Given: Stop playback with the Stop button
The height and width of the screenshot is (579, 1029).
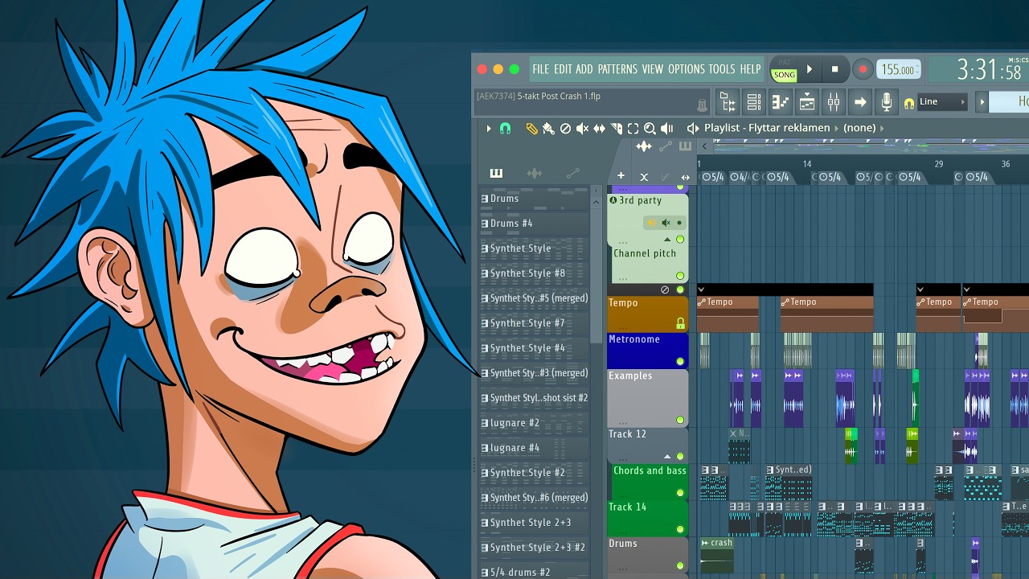Looking at the screenshot, I should (x=834, y=70).
